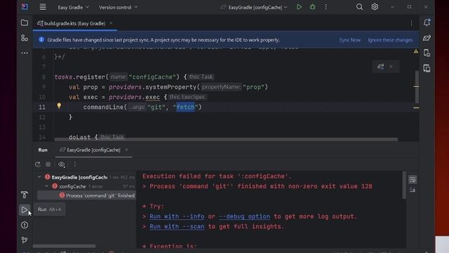Open the Problems tool window icon

[x=25, y=225]
